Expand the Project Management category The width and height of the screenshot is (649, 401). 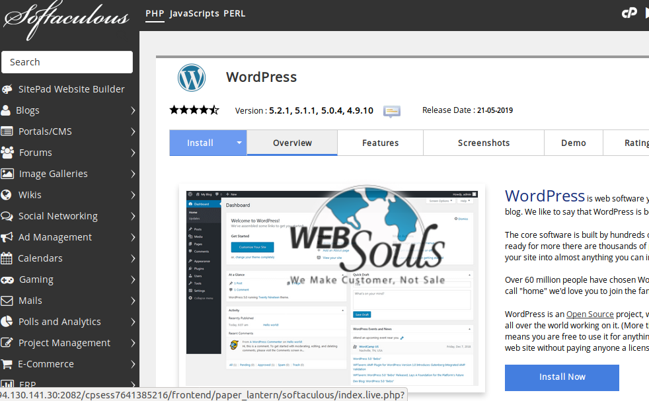point(133,343)
